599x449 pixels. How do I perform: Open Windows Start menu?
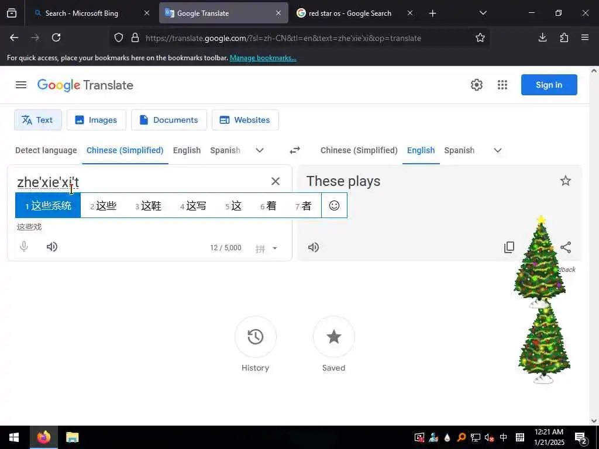tap(14, 437)
